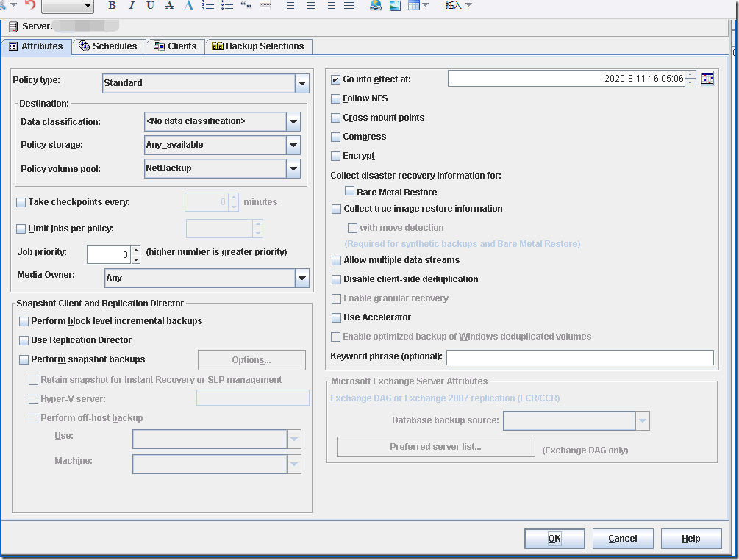Toggle Disable client-side deduplication checkbox
Image resolution: width=739 pixels, height=560 pixels.
click(x=337, y=280)
